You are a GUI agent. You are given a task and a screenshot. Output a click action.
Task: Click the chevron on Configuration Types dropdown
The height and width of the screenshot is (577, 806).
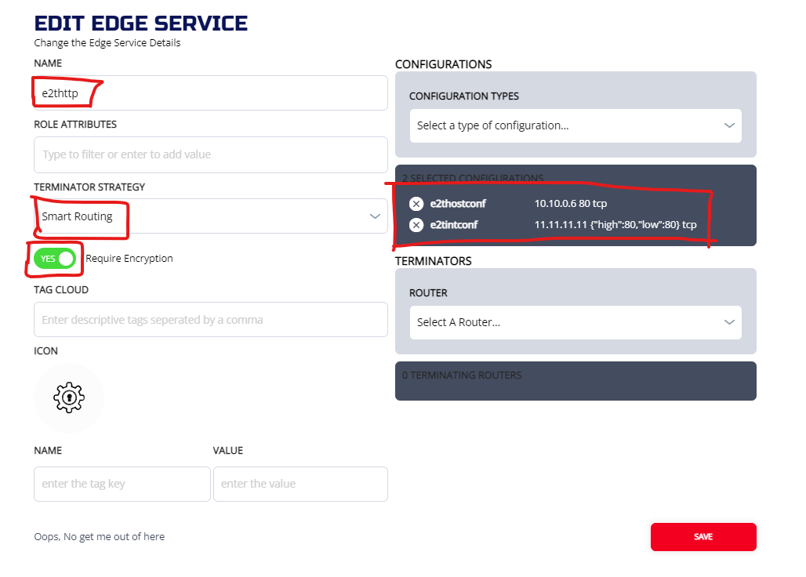[x=729, y=125]
